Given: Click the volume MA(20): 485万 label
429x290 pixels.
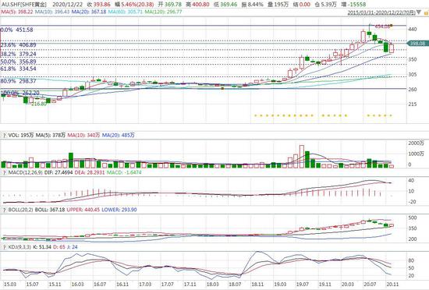Looking at the screenshot, I should pyautogui.click(x=119, y=136).
